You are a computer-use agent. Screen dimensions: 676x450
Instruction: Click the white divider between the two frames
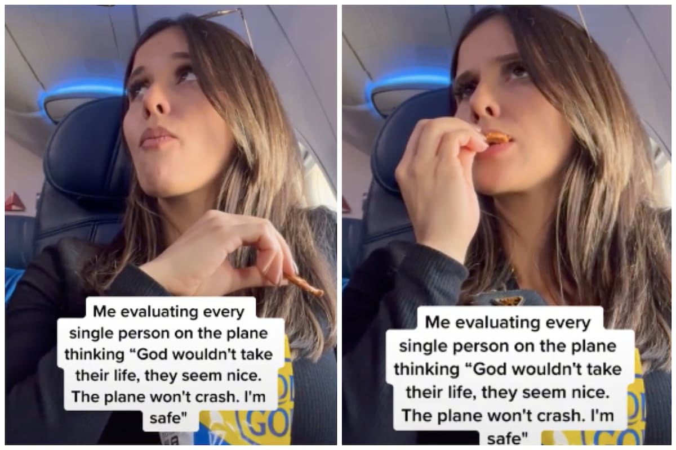340,225
